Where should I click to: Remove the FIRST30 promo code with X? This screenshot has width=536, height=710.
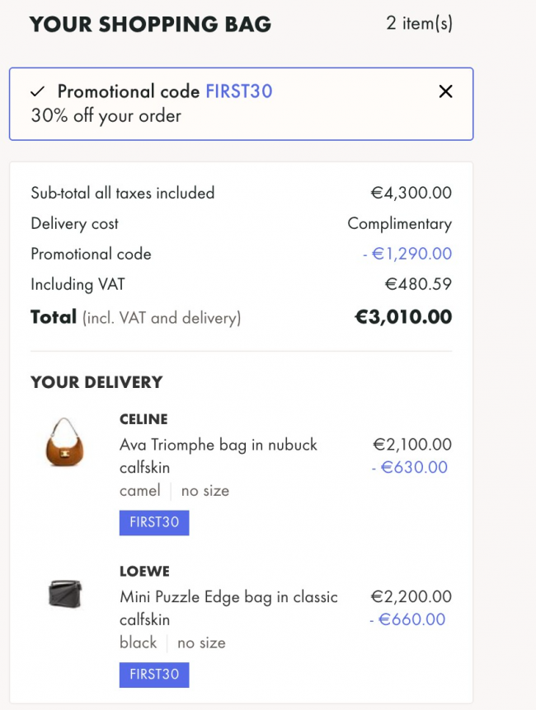click(445, 91)
